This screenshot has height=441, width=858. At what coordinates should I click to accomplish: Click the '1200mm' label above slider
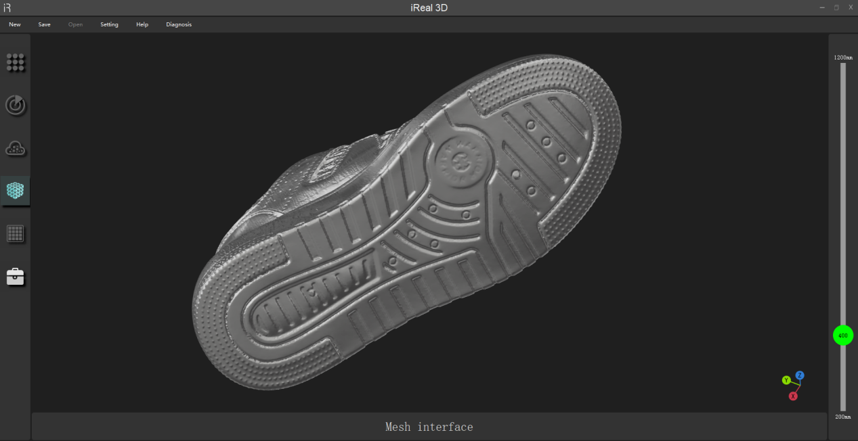click(843, 57)
